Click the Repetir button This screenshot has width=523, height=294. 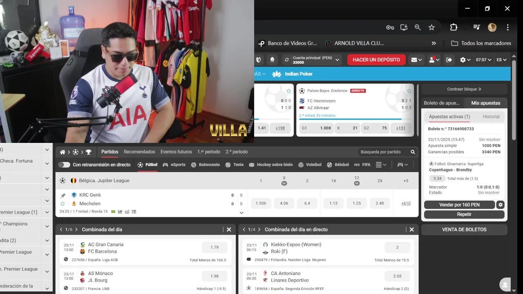(x=464, y=214)
